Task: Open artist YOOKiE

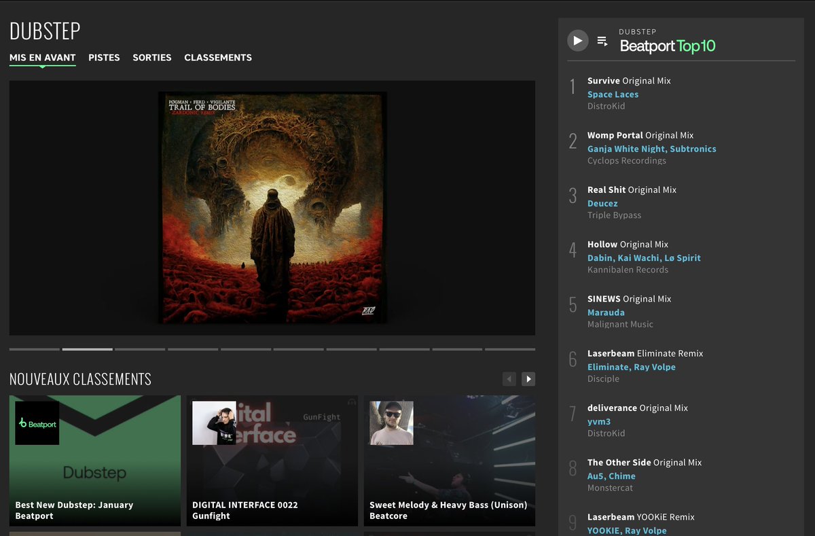Action: (604, 531)
